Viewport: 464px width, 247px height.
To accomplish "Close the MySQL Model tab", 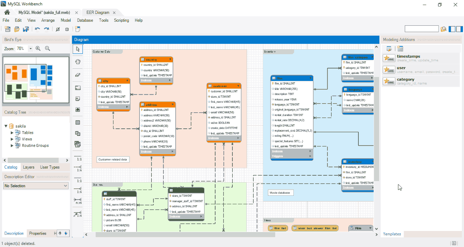I will pos(76,12).
